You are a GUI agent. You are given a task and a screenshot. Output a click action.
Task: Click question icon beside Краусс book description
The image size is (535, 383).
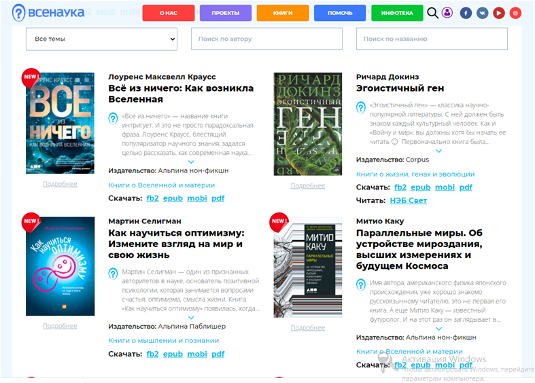(x=113, y=118)
